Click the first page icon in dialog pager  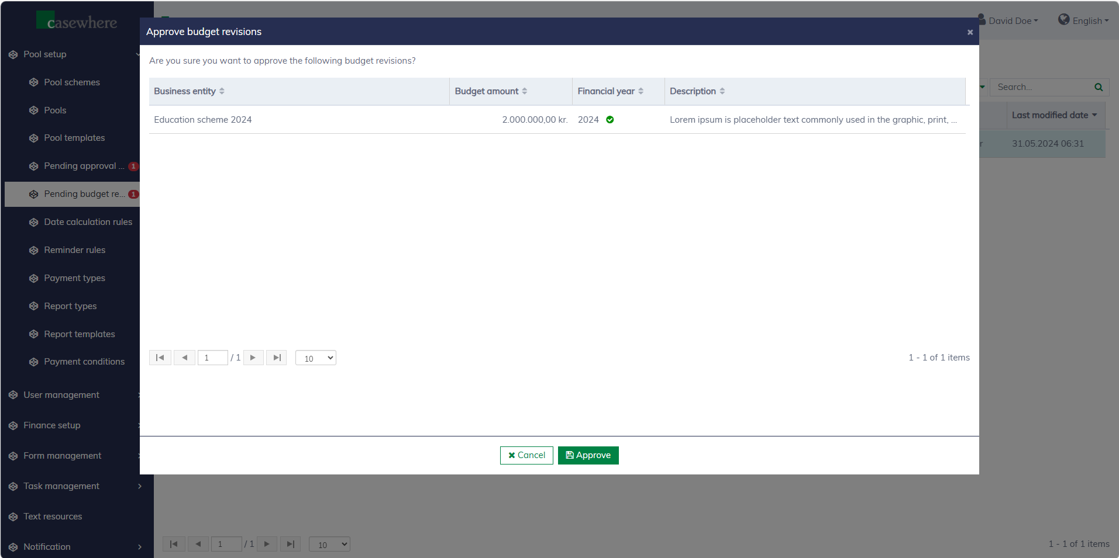click(160, 358)
